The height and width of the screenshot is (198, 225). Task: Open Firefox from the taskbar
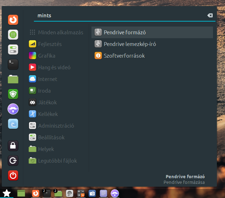pyautogui.click(x=36, y=193)
